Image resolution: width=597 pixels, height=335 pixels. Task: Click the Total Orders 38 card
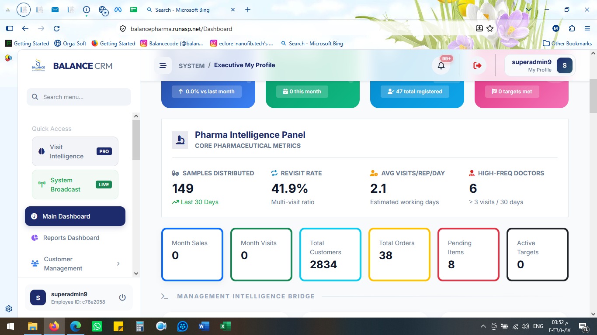[399, 254]
